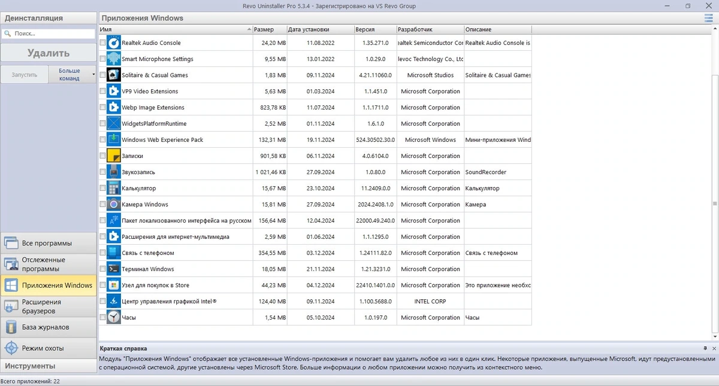719x386 pixels.
Task: Sort by the Описание column header
Action: click(x=497, y=29)
